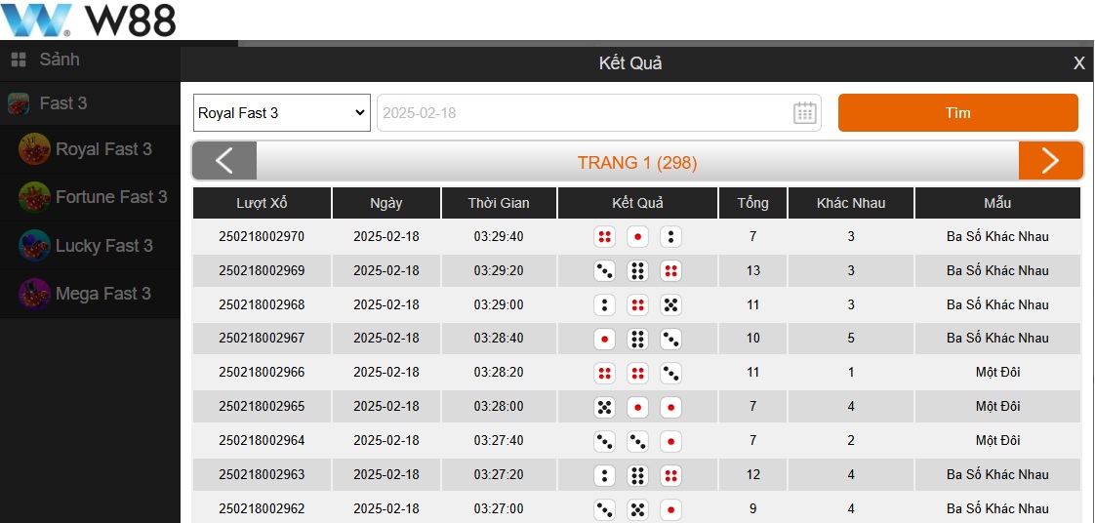Click last red one die in row 250218002964
Screen dimensions: 1095x523
click(671, 441)
